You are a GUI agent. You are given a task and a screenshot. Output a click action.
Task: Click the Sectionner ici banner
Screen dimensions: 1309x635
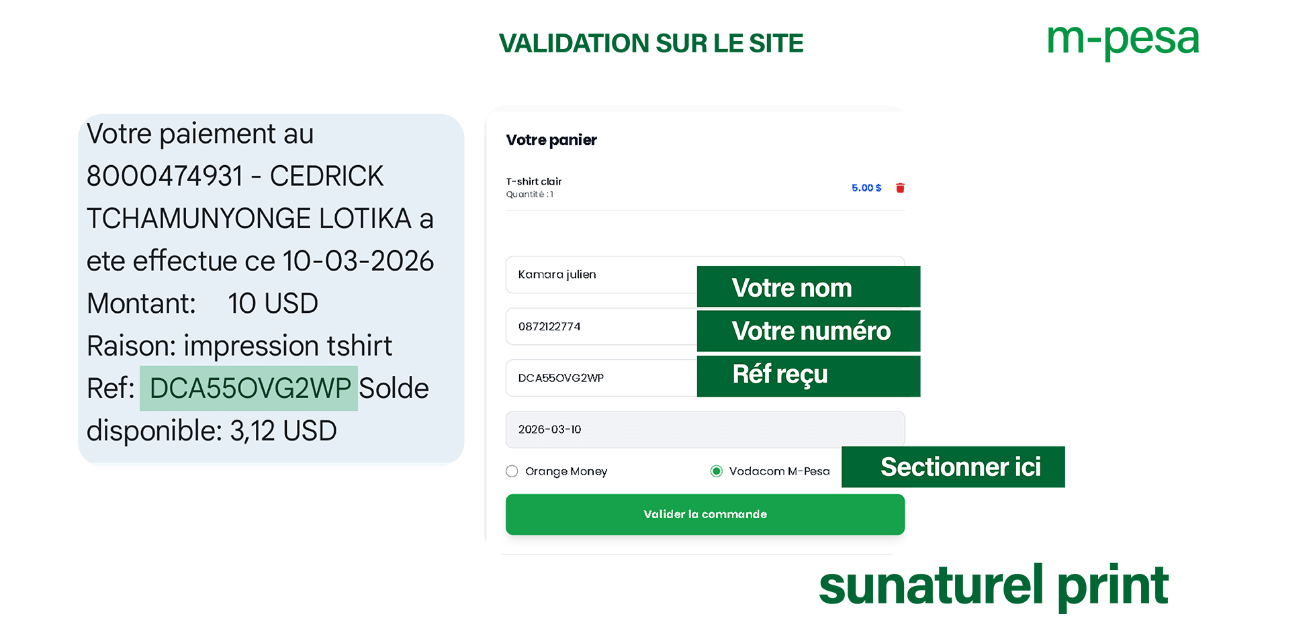pyautogui.click(x=962, y=467)
